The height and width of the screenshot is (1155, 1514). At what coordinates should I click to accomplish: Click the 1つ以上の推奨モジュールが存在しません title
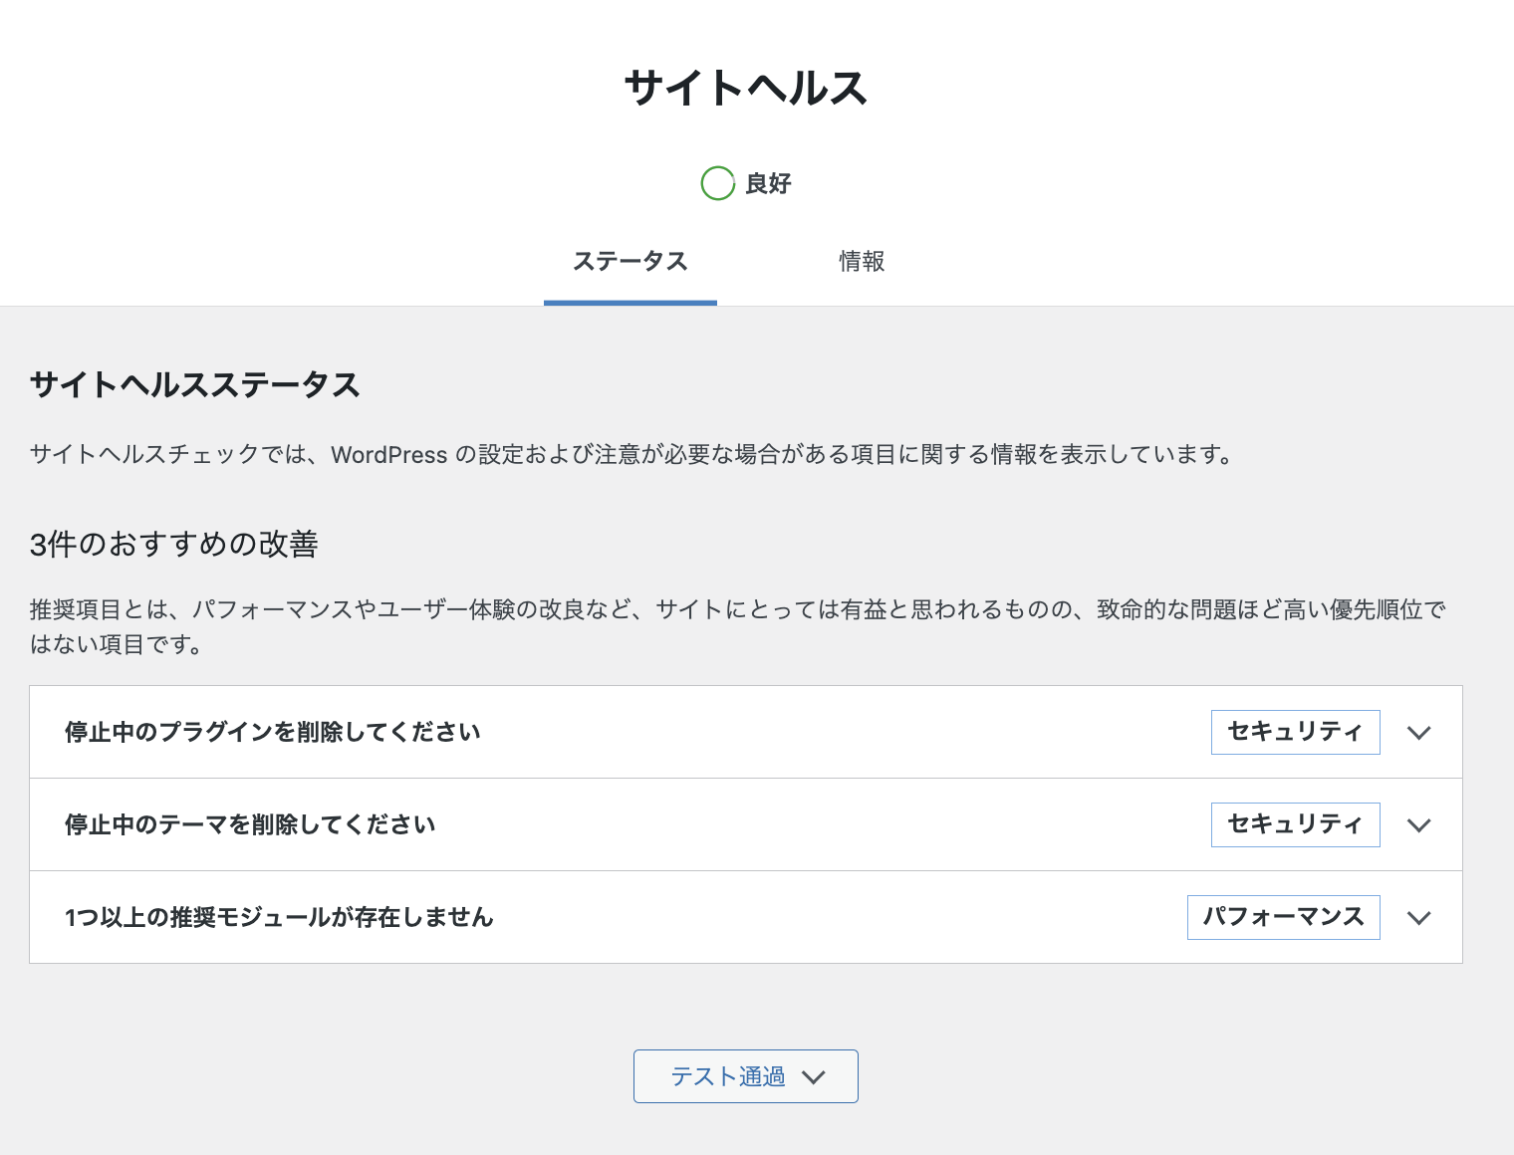279,918
